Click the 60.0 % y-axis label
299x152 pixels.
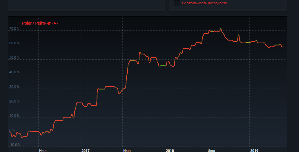click(14, 43)
